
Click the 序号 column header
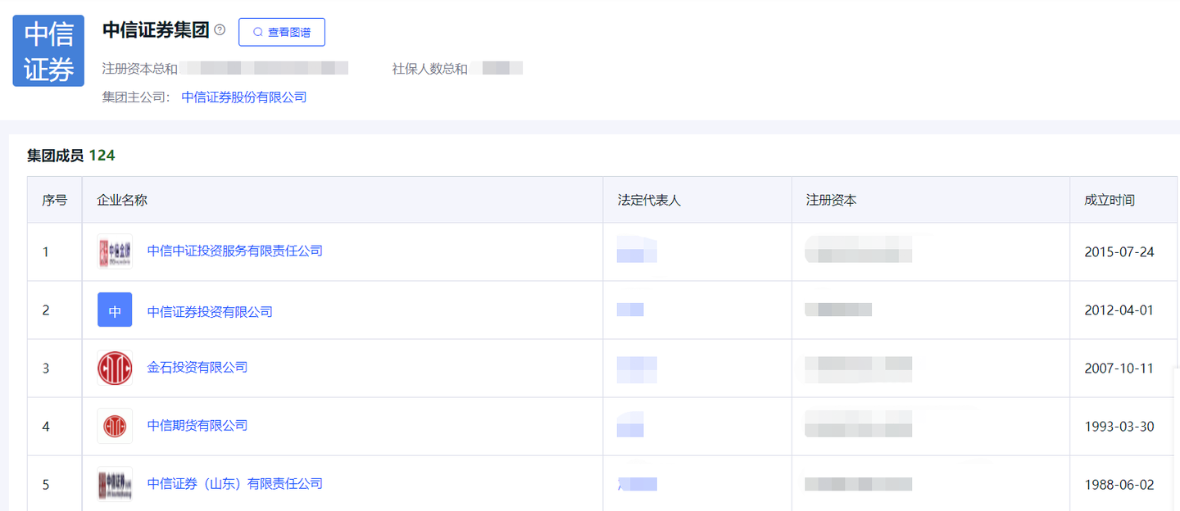(x=55, y=200)
